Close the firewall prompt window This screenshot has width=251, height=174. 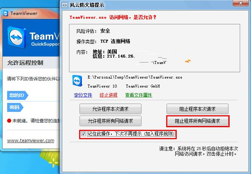240,3
